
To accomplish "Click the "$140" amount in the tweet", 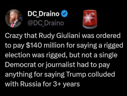I will [x=34, y=45].
